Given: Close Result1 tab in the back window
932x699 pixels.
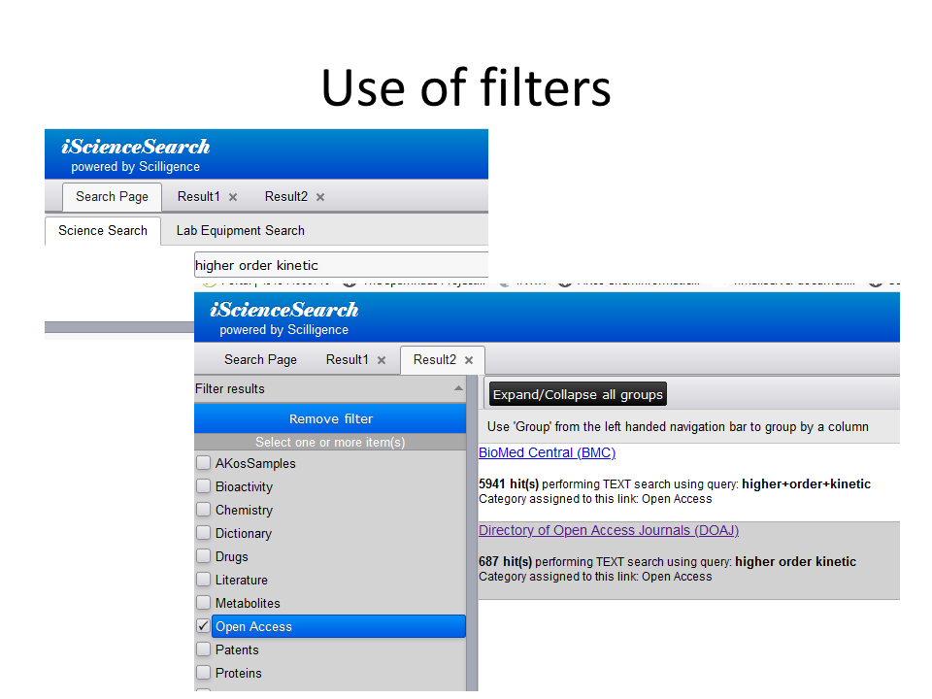Looking at the screenshot, I should click(233, 197).
